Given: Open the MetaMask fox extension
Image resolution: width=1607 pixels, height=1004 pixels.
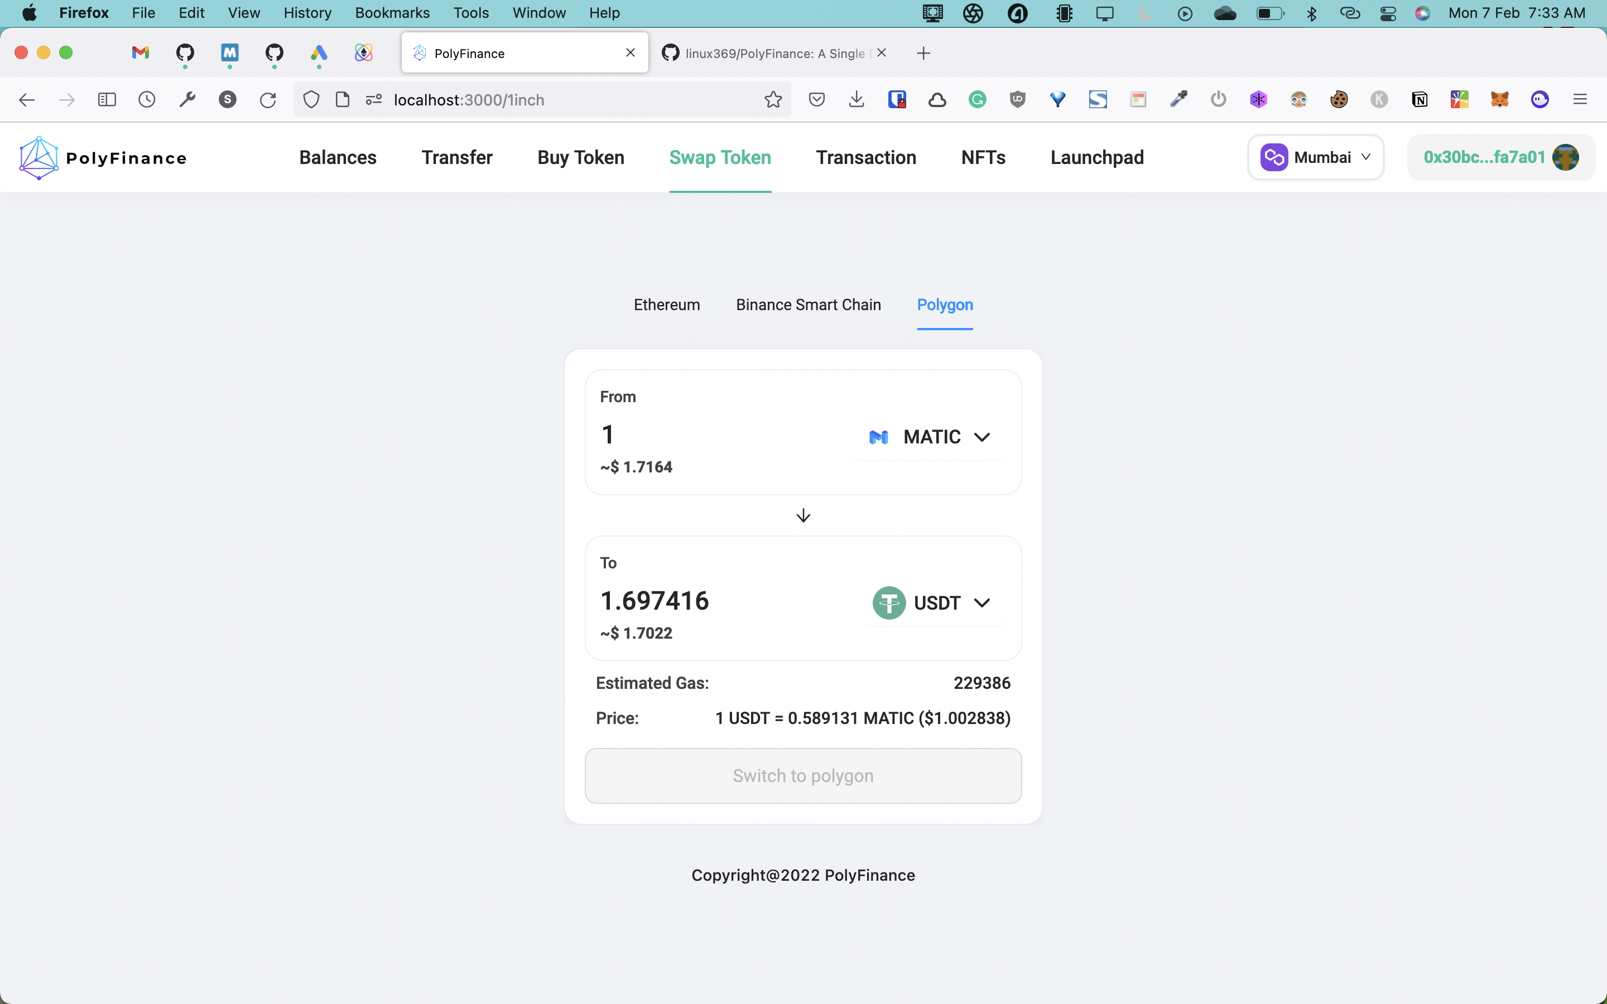Looking at the screenshot, I should 1499,100.
